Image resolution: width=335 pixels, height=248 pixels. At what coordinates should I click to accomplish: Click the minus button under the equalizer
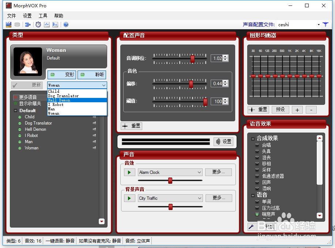point(311,110)
